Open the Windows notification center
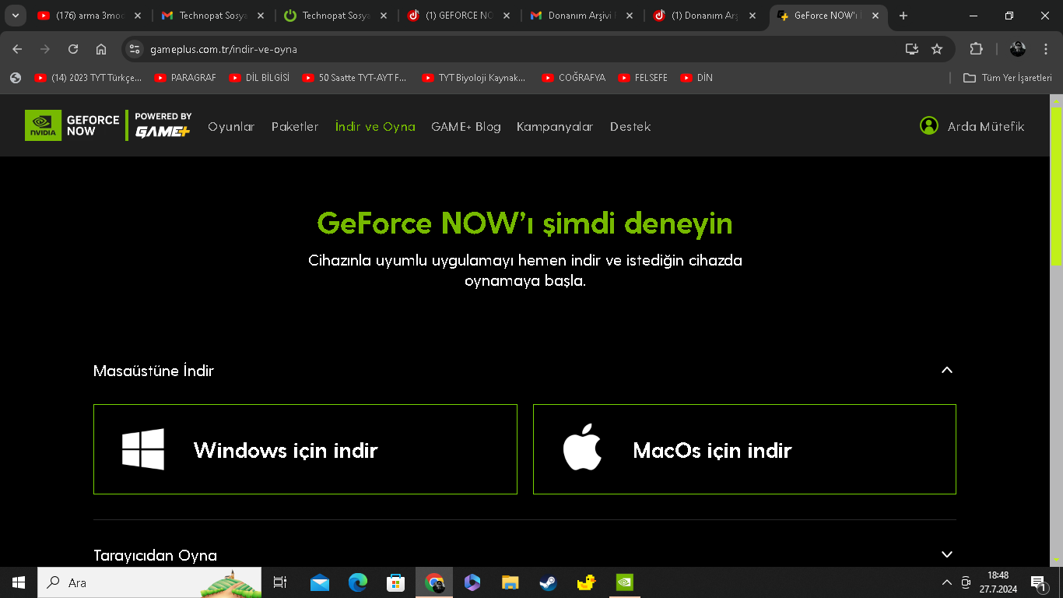This screenshot has height=598, width=1063. click(1039, 582)
